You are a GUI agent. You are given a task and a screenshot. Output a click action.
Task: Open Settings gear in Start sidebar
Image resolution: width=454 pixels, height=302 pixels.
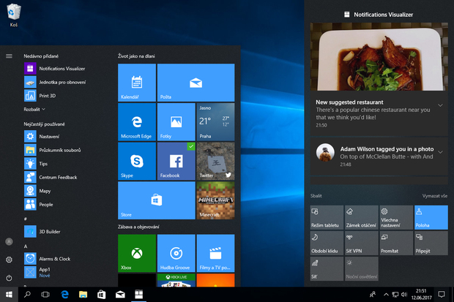point(9,260)
